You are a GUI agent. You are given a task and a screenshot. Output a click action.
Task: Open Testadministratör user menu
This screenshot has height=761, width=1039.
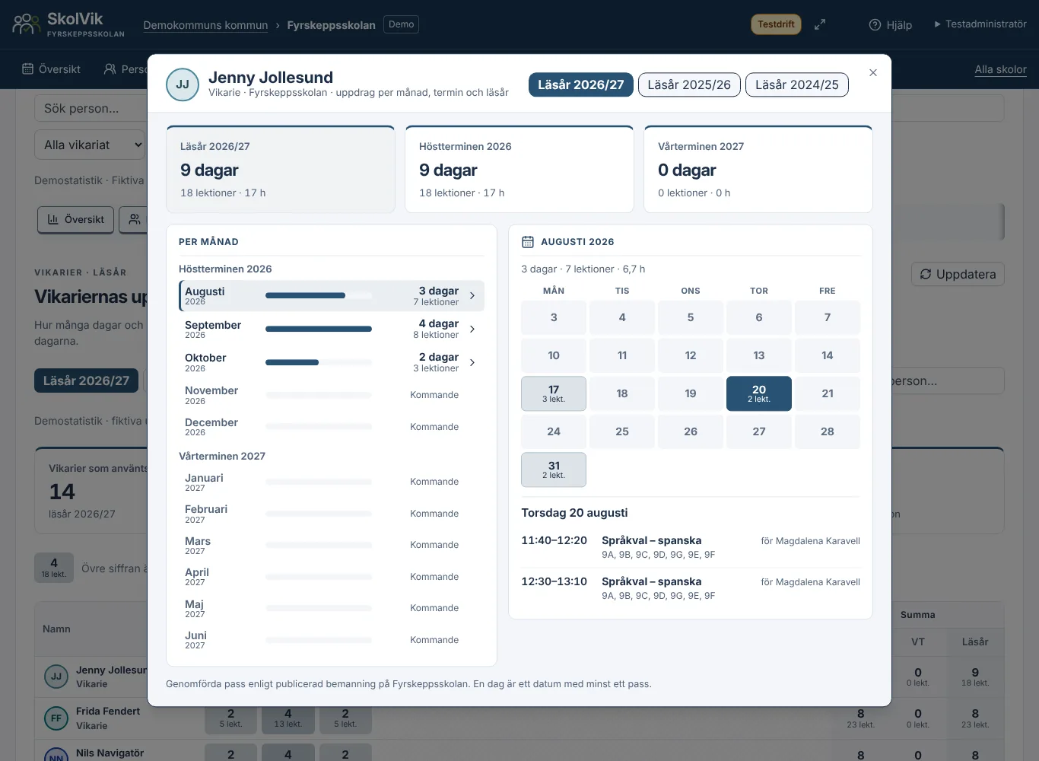click(x=980, y=24)
